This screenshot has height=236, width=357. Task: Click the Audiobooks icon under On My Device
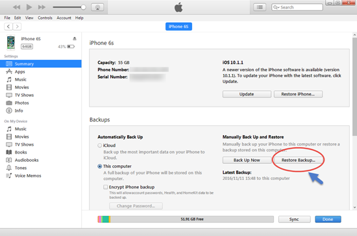pyautogui.click(x=9, y=160)
